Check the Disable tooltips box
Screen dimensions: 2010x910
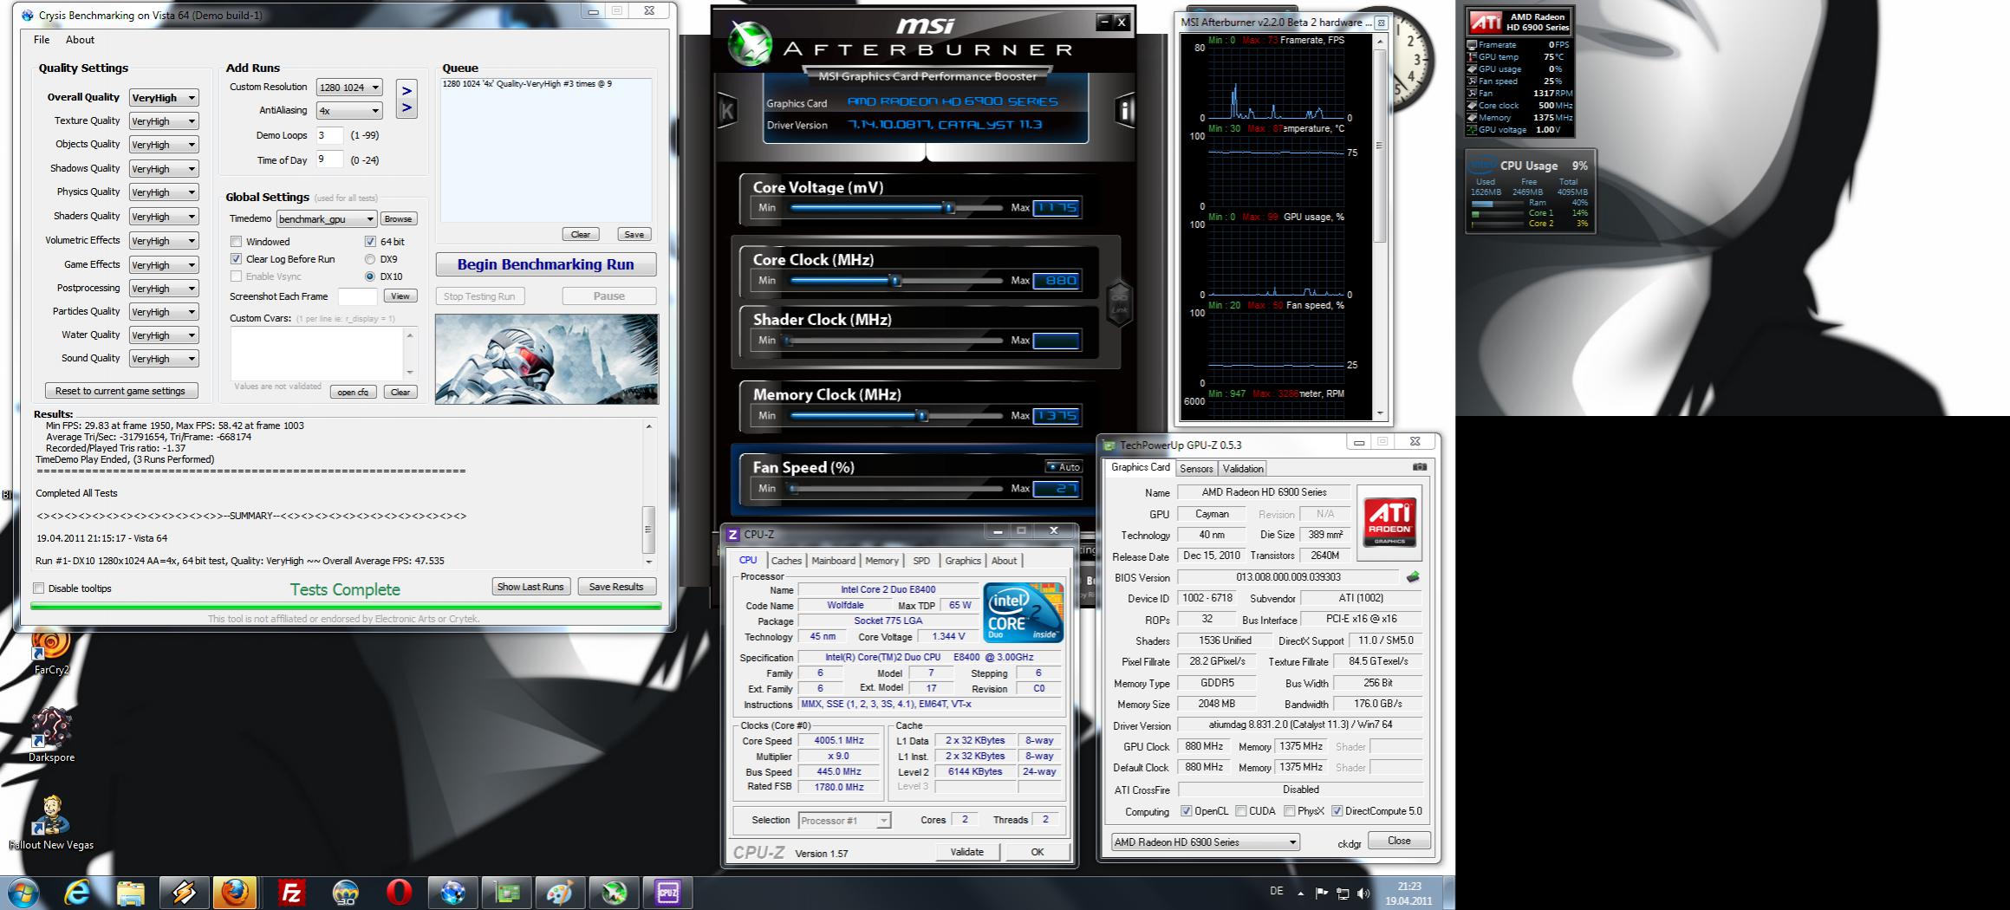(x=39, y=588)
